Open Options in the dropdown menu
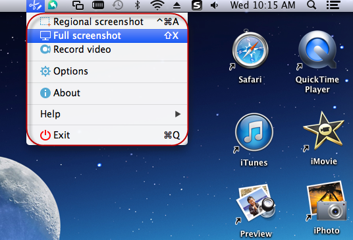Screen dimensions: 353x240 [x=107, y=71]
